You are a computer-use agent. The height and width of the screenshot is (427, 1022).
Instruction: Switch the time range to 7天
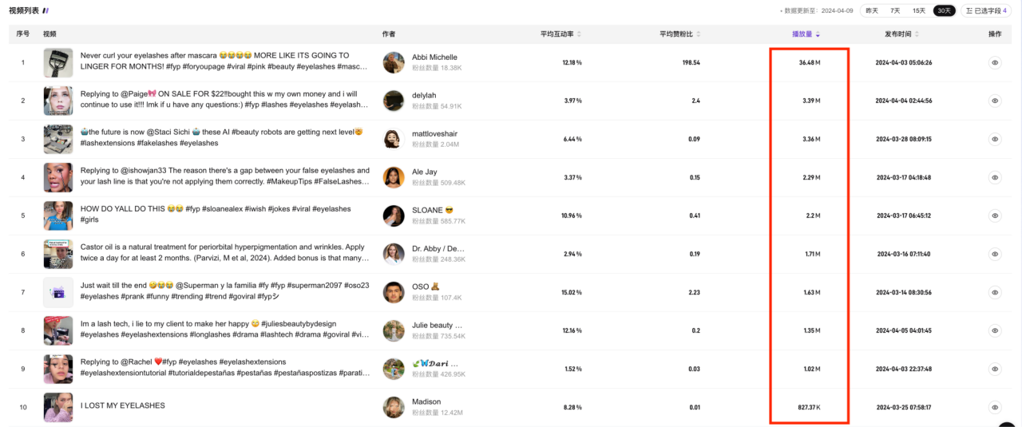point(895,11)
